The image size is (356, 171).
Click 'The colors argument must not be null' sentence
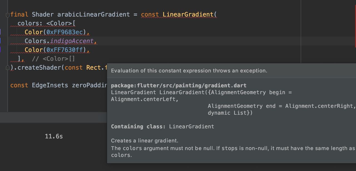162,148
